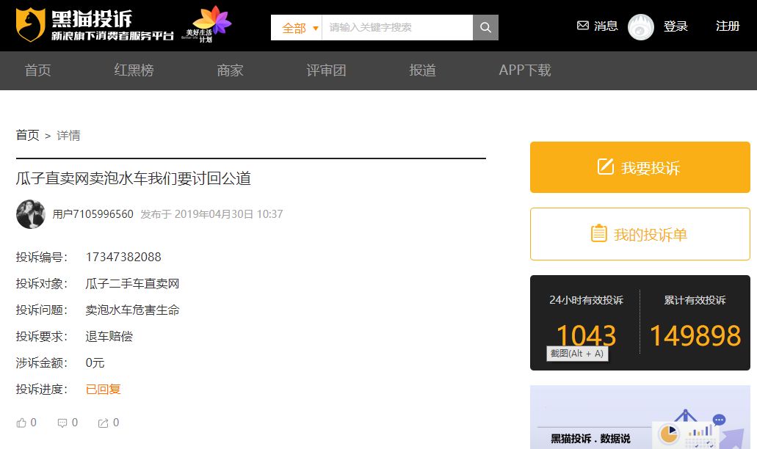757x449 pixels.
Task: Open the 报道 nav tab
Action: (422, 70)
